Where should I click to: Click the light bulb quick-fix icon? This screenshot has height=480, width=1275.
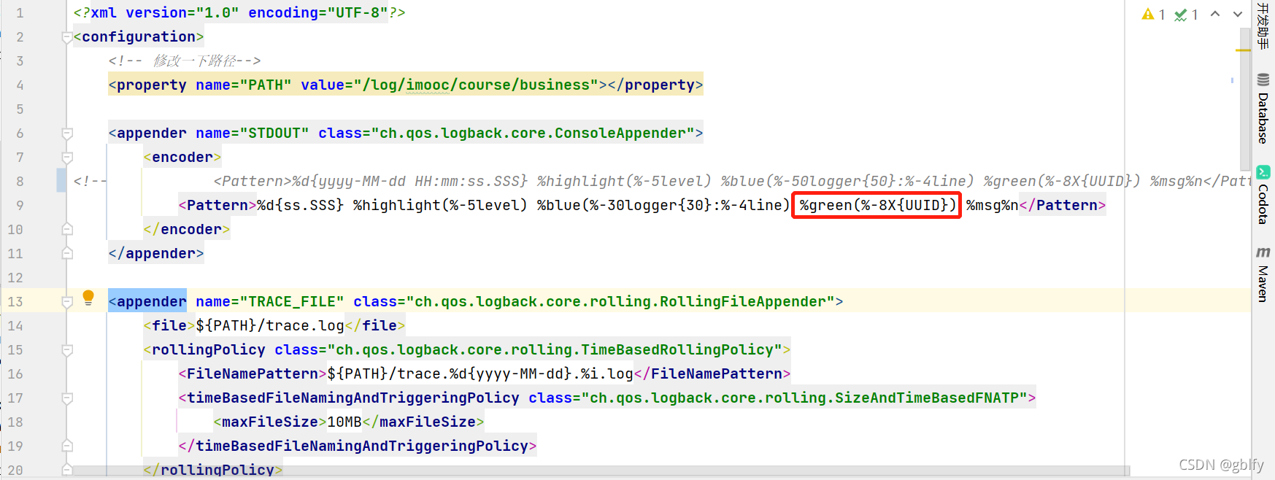coord(88,297)
